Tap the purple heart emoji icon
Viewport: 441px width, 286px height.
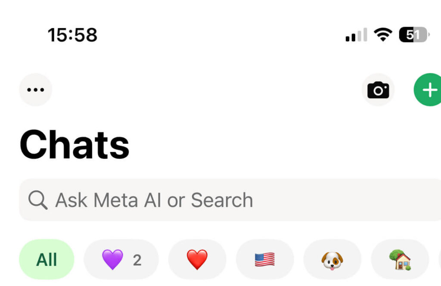click(112, 260)
